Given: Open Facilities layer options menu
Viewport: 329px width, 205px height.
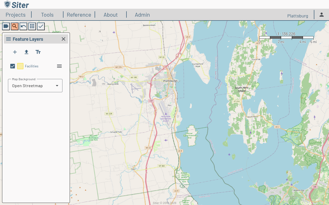Looking at the screenshot, I should point(59,66).
